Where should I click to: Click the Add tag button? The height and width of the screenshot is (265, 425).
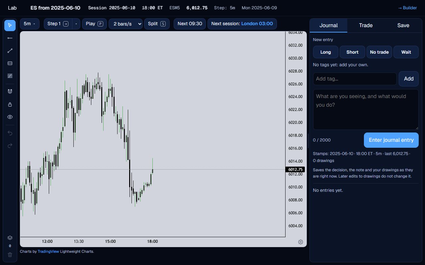click(409, 79)
